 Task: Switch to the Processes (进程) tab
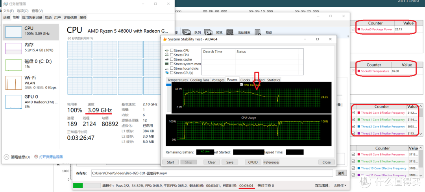(x=7, y=17)
